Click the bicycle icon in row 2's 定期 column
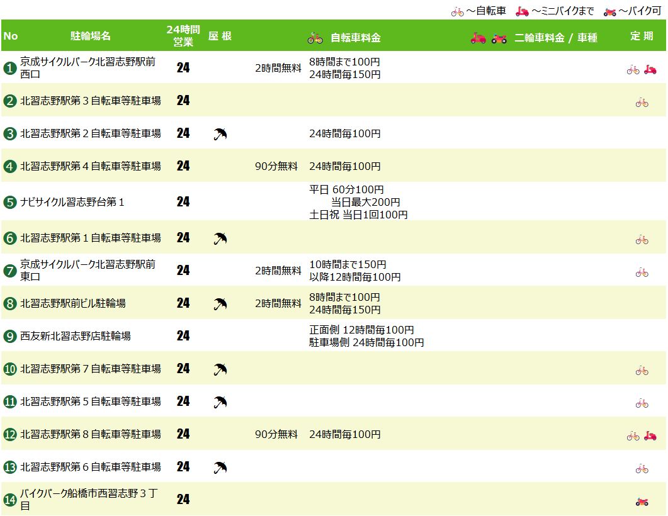This screenshot has width=668, height=516. tap(642, 103)
